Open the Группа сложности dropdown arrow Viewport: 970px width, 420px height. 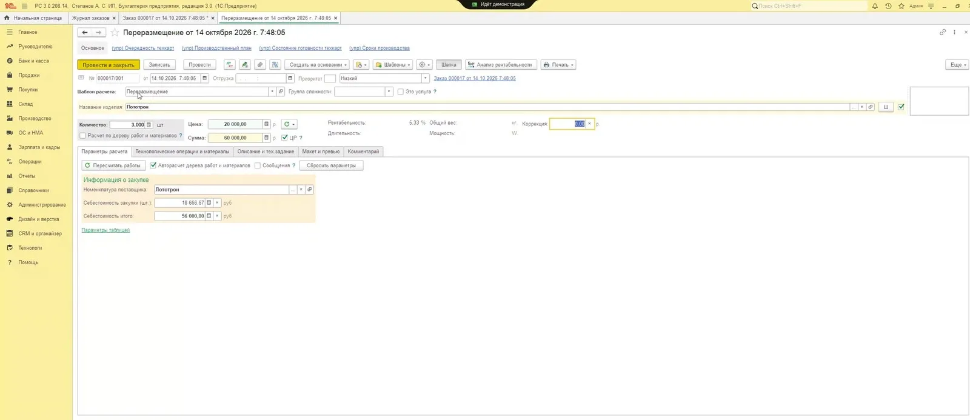pyautogui.click(x=389, y=92)
